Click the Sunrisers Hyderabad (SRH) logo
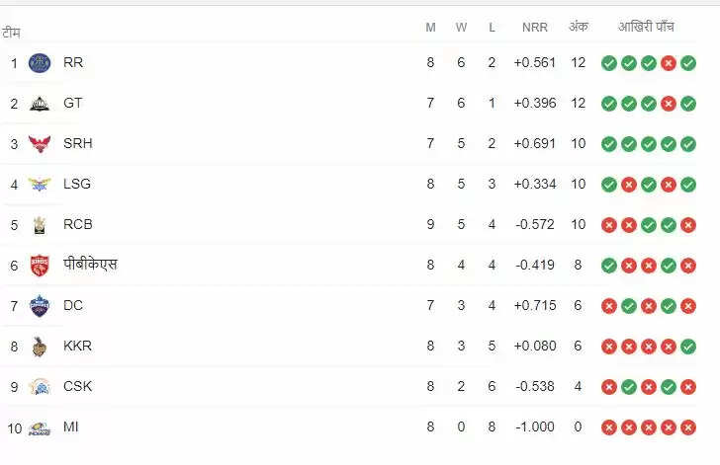 coord(40,144)
